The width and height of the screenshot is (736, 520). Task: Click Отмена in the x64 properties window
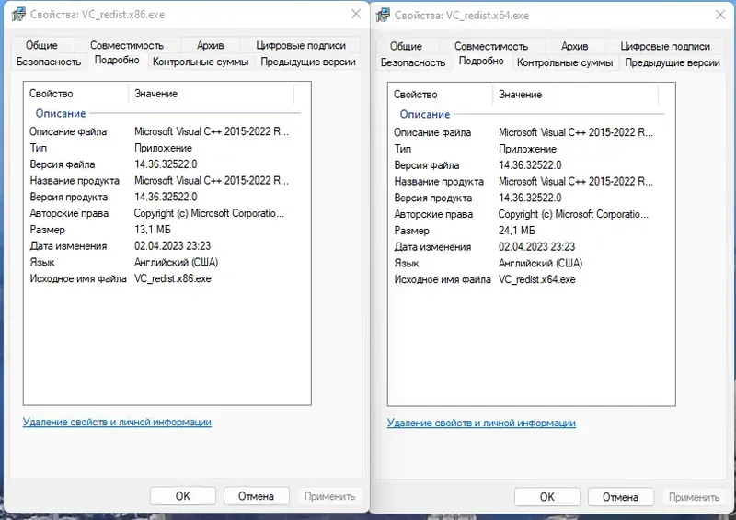[621, 497]
